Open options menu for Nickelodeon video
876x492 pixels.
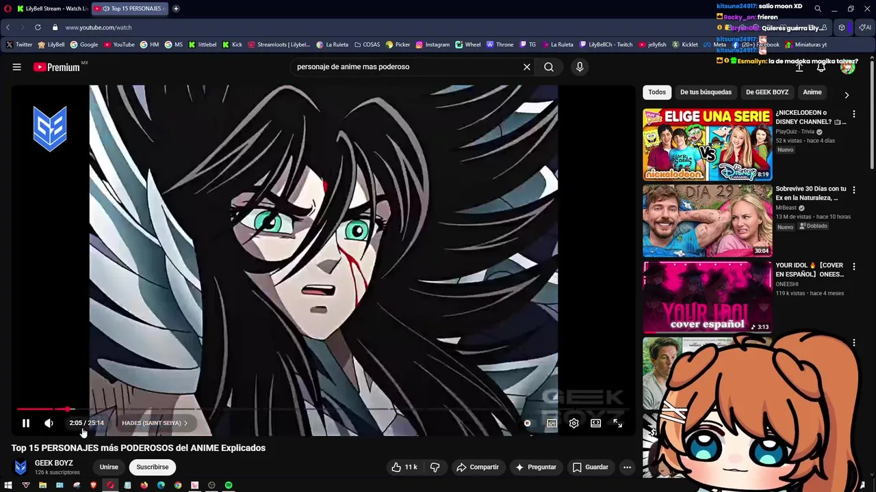[x=853, y=114]
